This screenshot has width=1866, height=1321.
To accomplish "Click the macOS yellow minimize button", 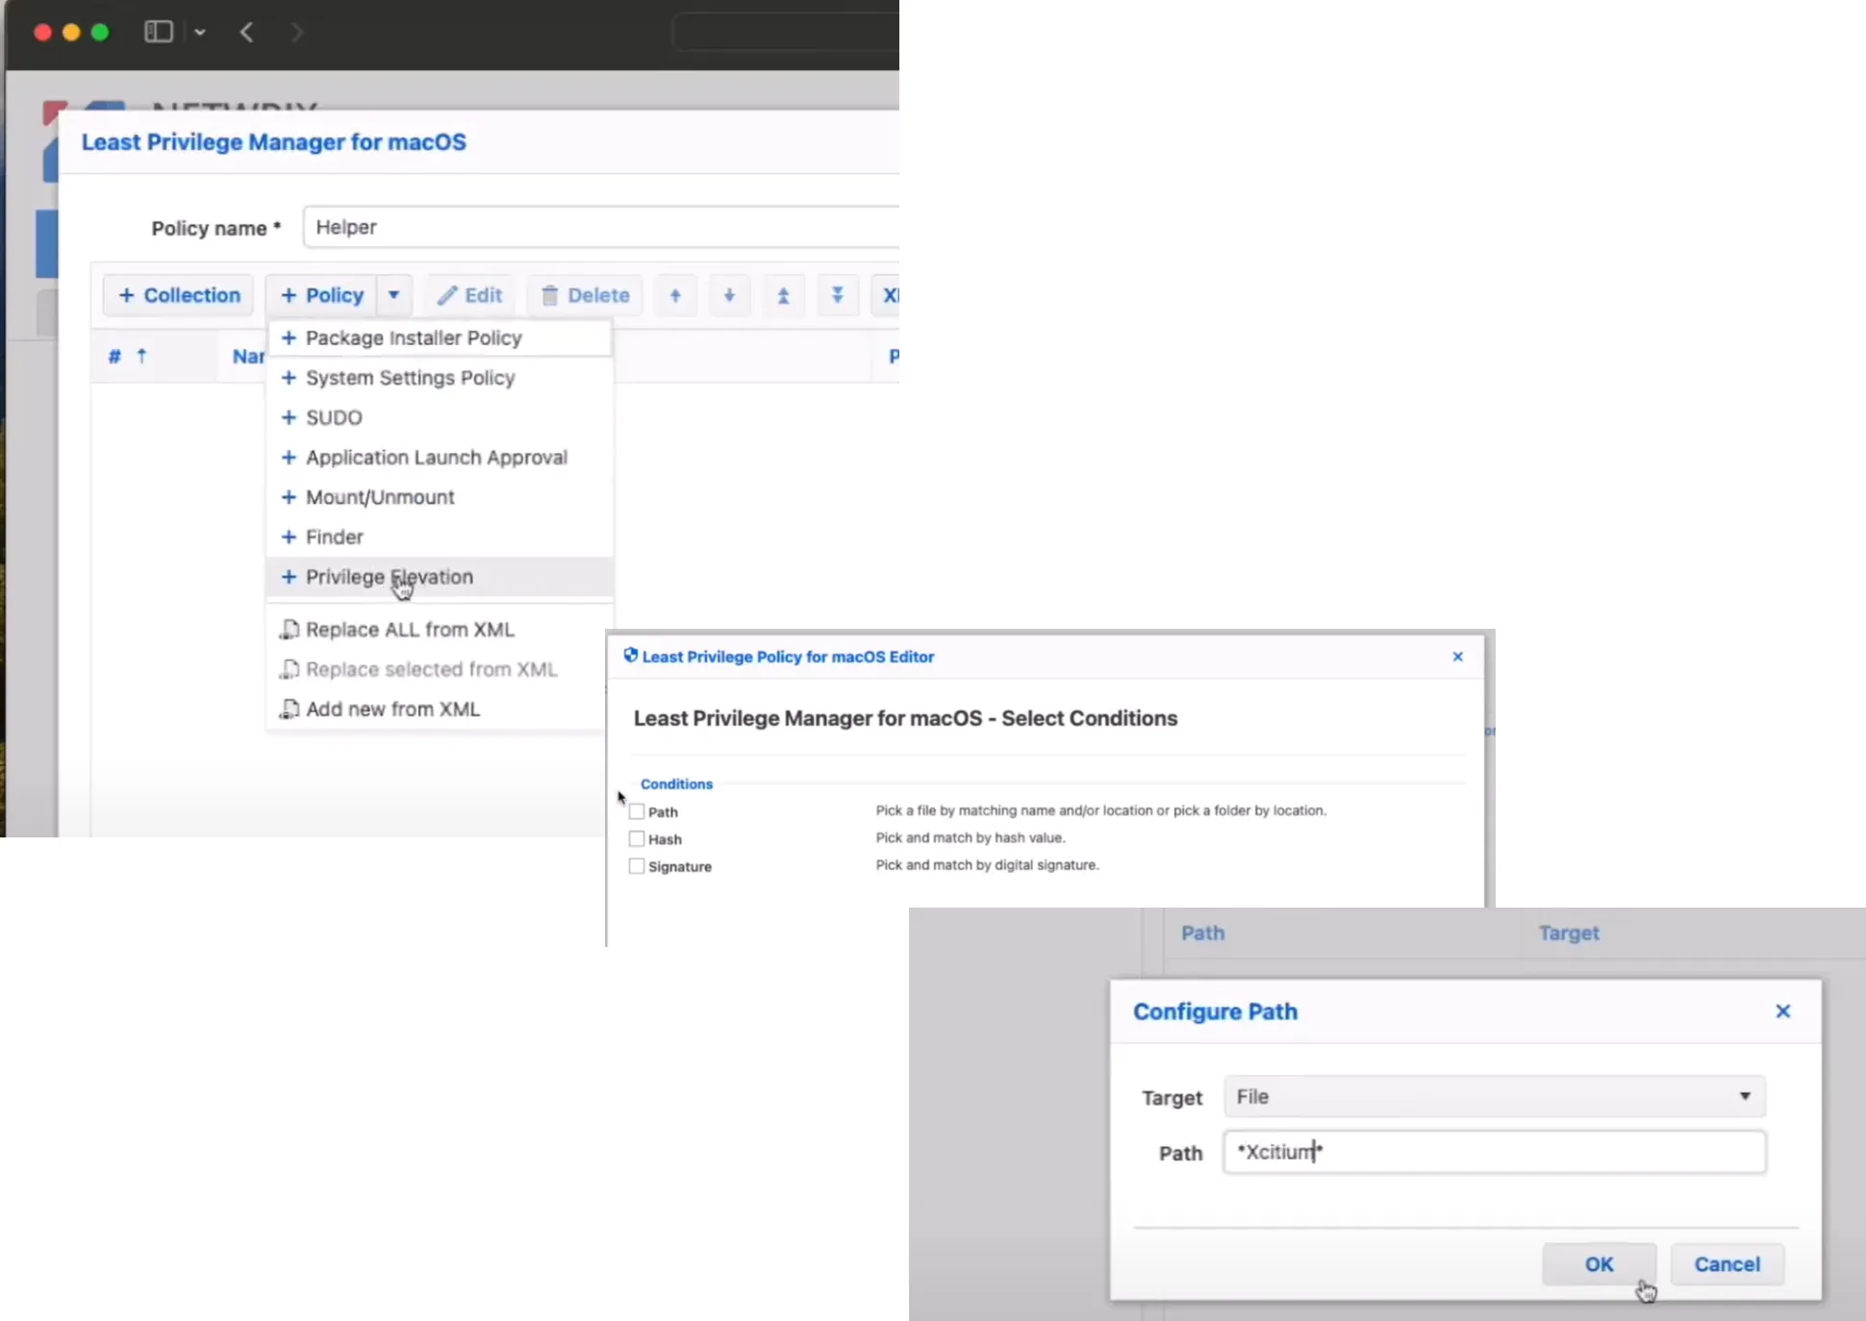I will pos(71,32).
